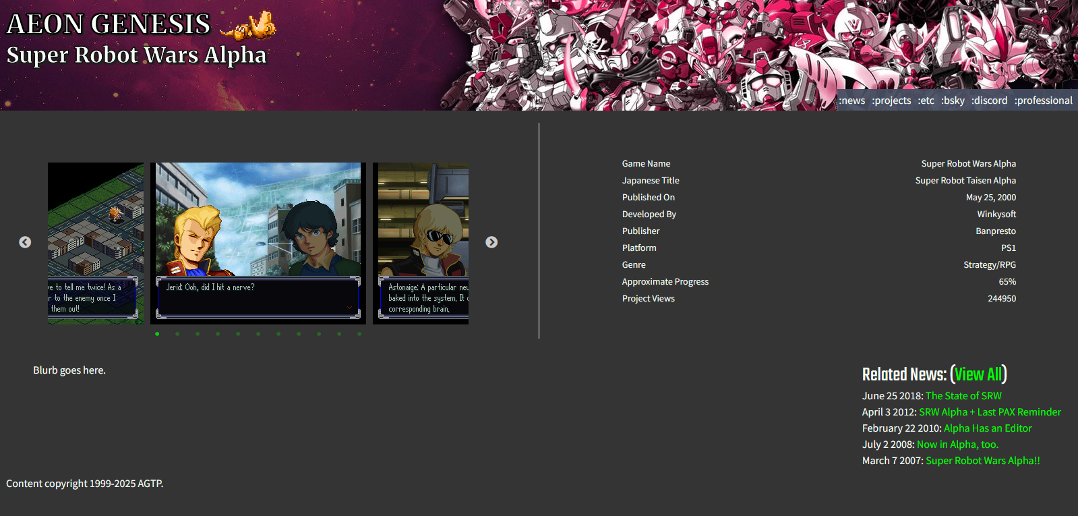The height and width of the screenshot is (516, 1078).
Task: Click the previous screenshot arrow
Action: click(25, 242)
